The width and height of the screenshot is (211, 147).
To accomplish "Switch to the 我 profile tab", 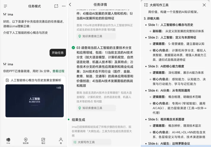I will (x=61, y=141).
